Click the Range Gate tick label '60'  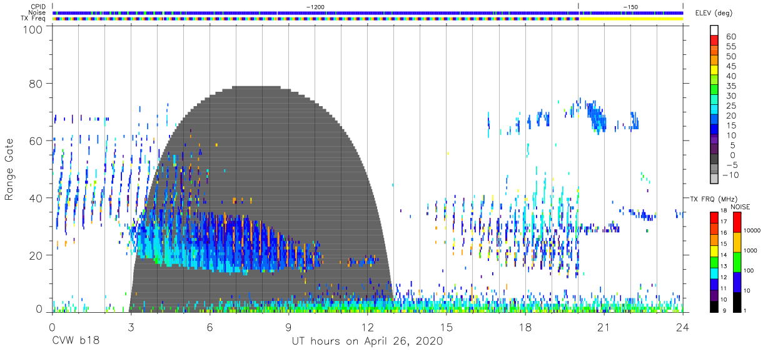(x=36, y=141)
